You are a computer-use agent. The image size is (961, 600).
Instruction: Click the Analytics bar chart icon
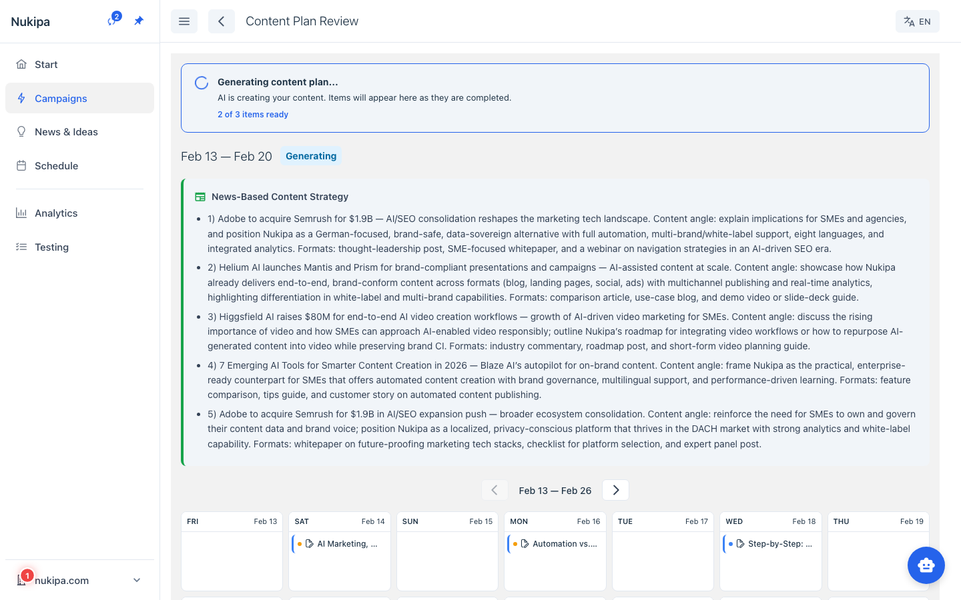[x=21, y=213]
